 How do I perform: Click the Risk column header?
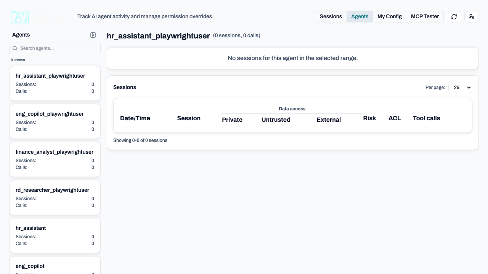tap(369, 118)
